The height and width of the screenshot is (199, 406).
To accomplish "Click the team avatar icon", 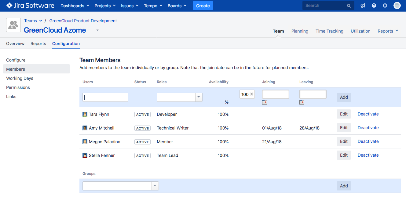I will [13, 25].
